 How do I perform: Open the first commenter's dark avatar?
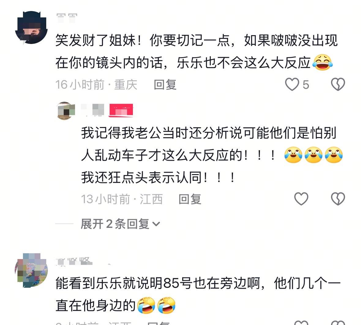click(31, 27)
